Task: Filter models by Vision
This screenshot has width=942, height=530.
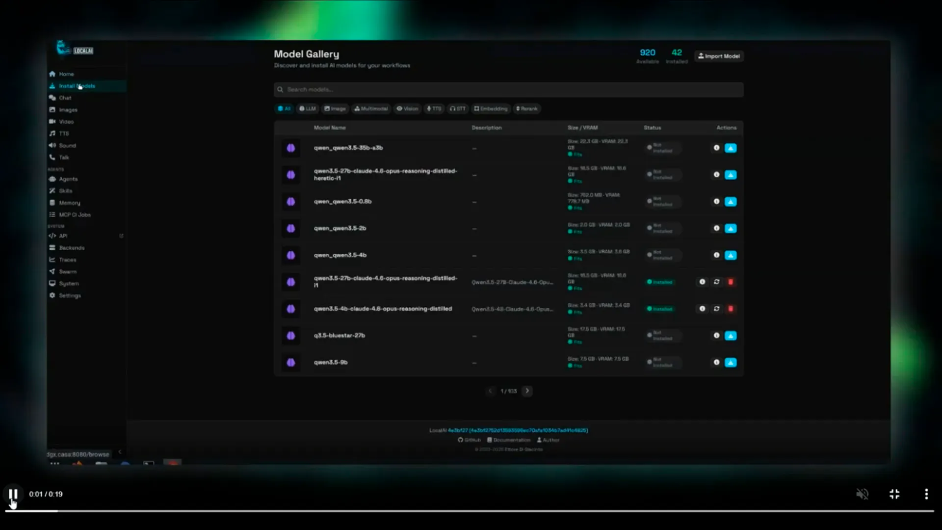Action: (x=408, y=109)
